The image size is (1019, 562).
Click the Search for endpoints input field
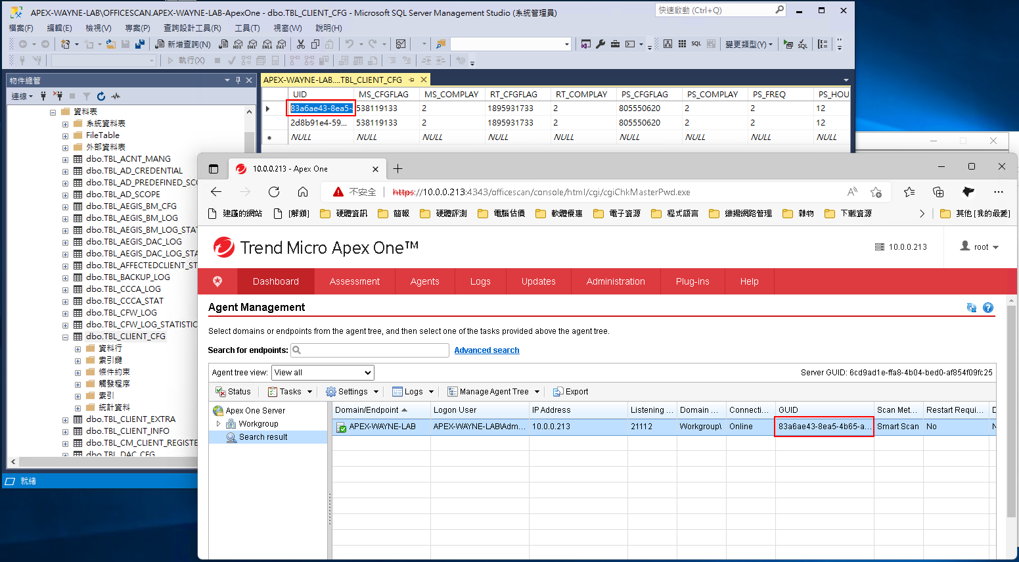point(370,350)
